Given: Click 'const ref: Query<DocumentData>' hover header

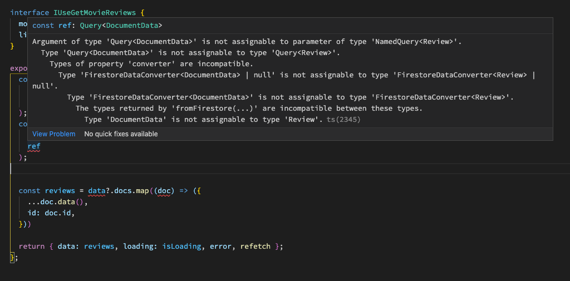Looking at the screenshot, I should [x=97, y=26].
